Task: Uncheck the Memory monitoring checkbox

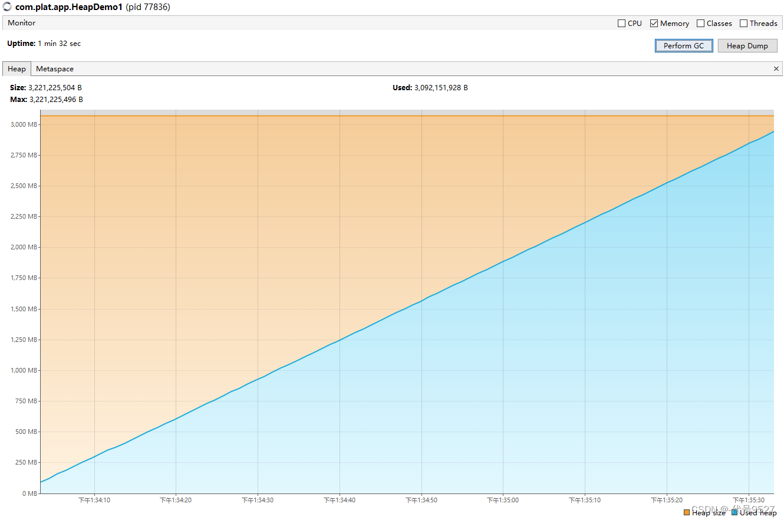Action: pyautogui.click(x=654, y=24)
